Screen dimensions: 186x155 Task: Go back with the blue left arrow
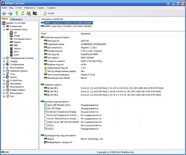pos(4,13)
